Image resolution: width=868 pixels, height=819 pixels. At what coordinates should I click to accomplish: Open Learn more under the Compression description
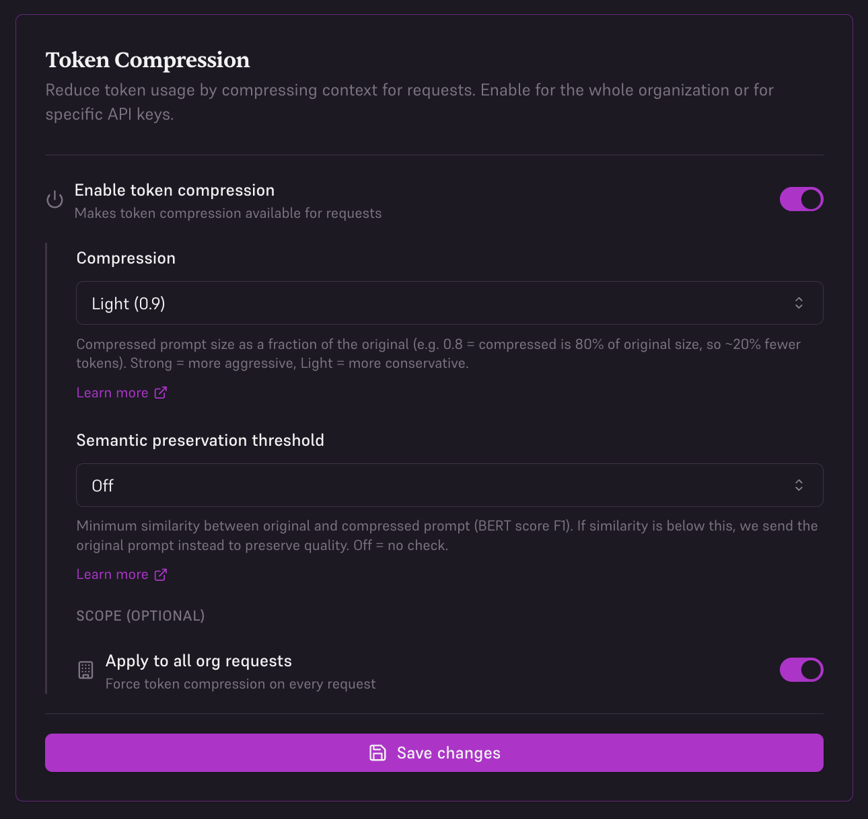(112, 392)
